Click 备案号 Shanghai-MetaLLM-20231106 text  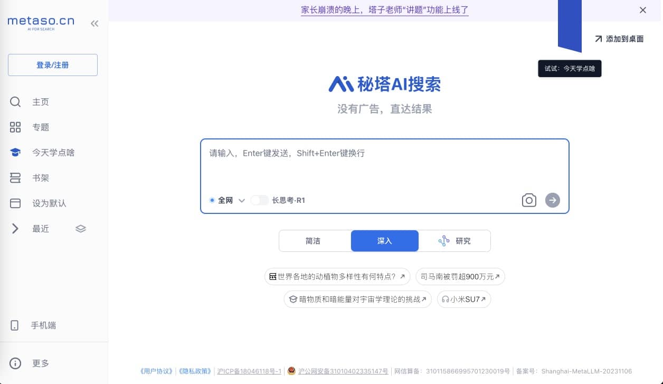tap(573, 371)
